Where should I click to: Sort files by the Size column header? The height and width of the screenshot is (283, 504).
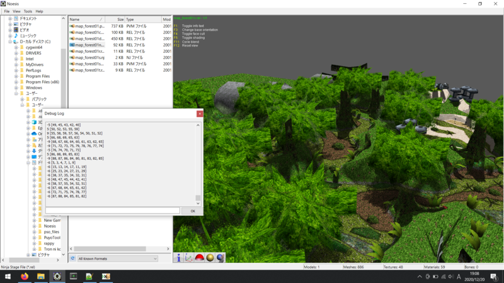tap(115, 19)
